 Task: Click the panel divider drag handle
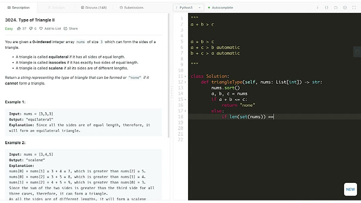171,92
